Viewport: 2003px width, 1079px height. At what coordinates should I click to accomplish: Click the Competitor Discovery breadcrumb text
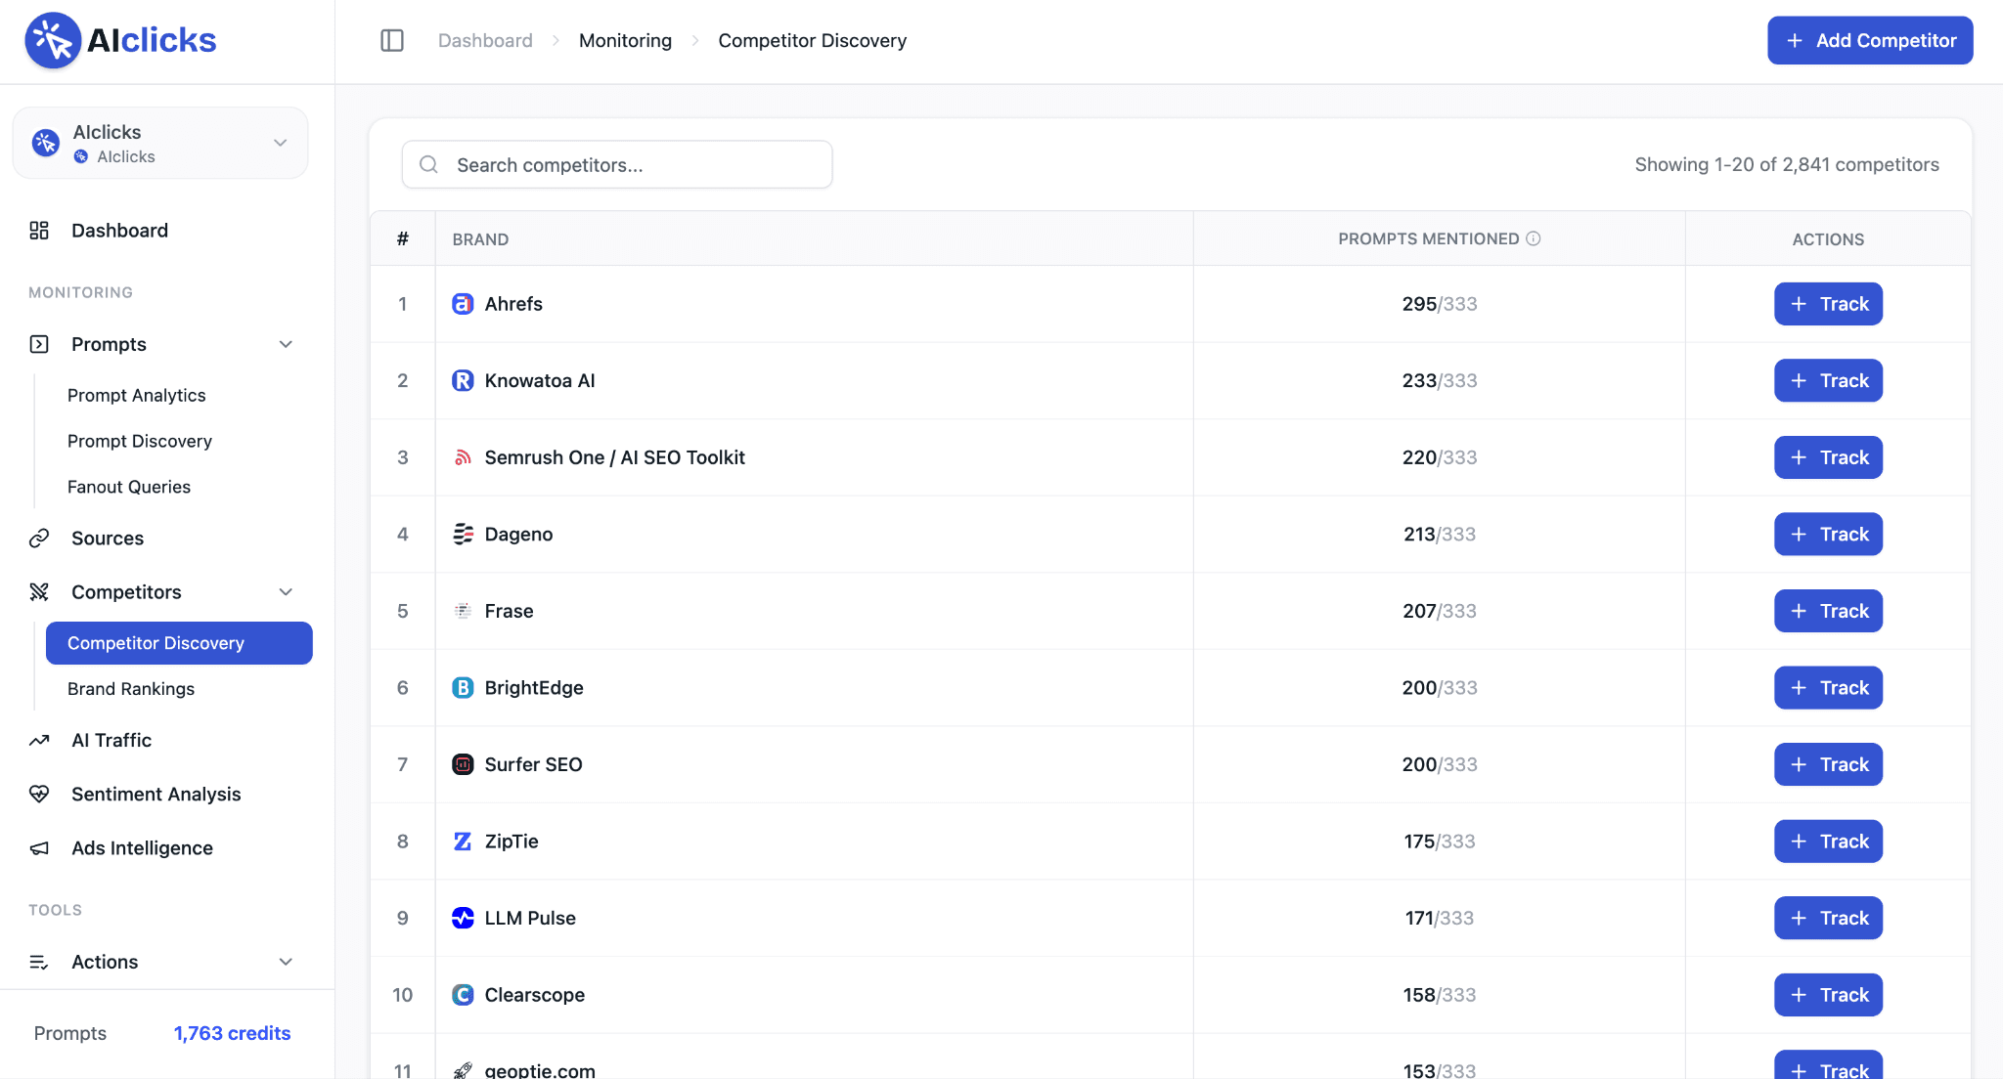(x=812, y=40)
